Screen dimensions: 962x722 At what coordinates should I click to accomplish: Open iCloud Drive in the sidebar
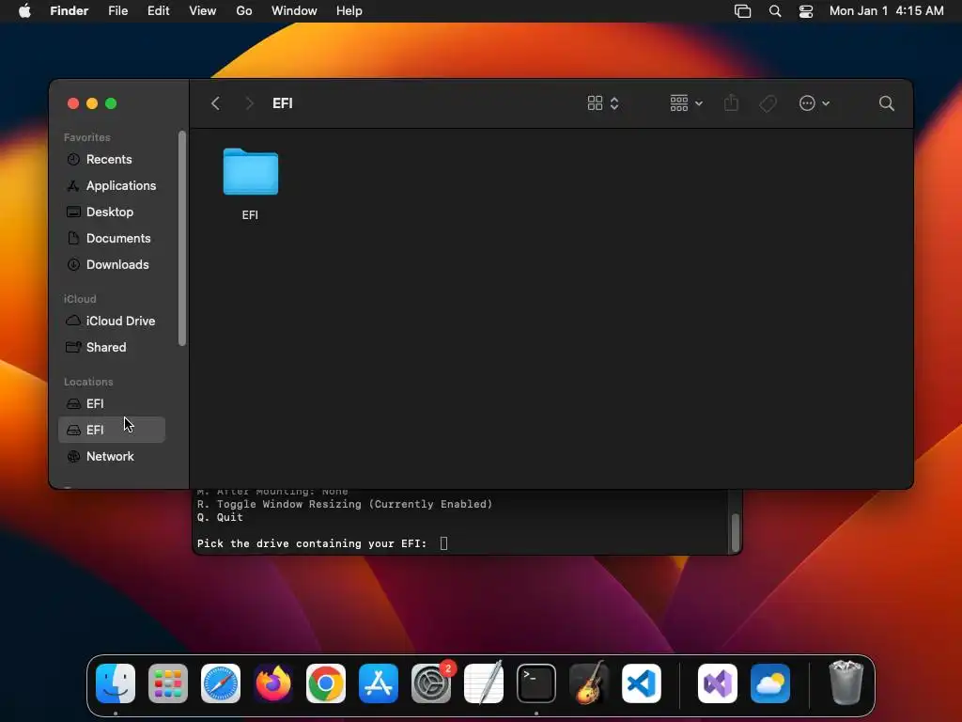(112, 322)
